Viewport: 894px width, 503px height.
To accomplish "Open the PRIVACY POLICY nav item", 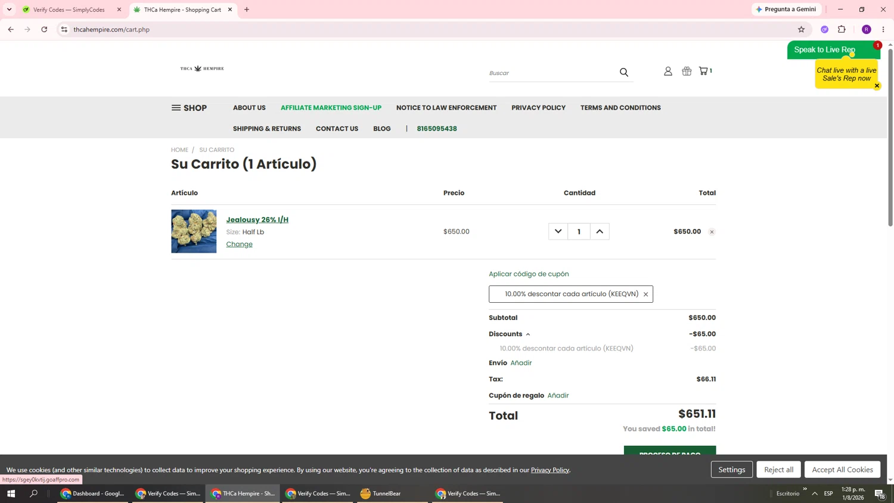I will (x=538, y=108).
